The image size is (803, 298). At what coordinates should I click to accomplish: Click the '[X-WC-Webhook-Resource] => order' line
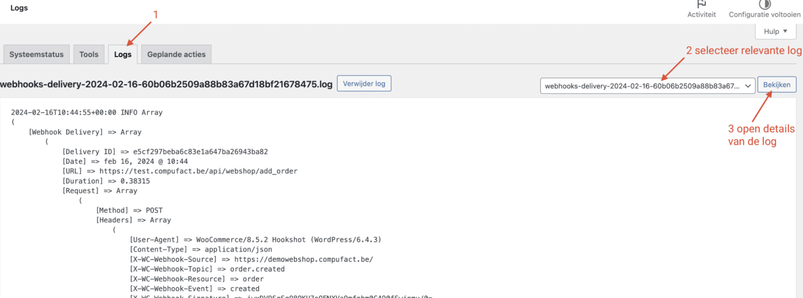point(196,279)
